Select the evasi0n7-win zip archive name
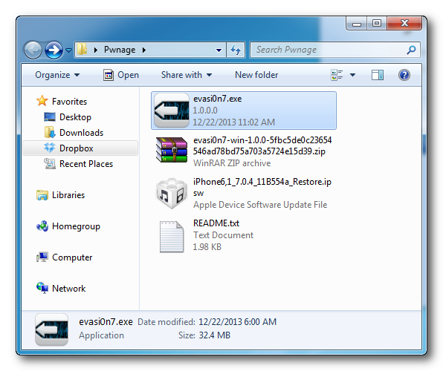Screen dimensions: 443x371 (x=262, y=145)
